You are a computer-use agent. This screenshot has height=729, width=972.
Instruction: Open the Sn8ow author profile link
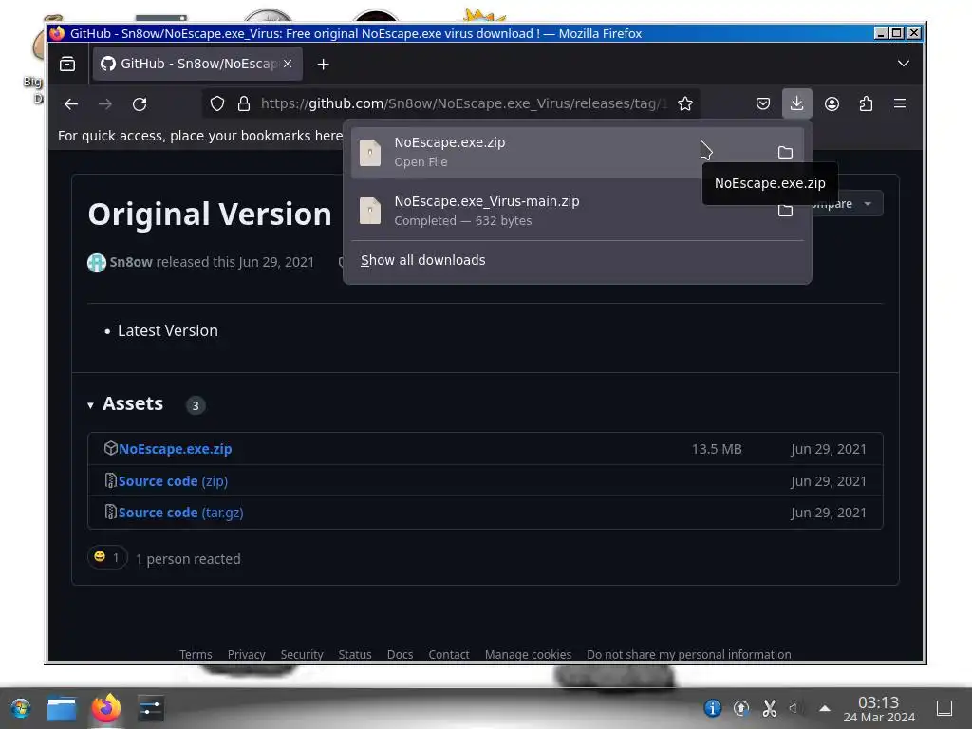(x=131, y=262)
